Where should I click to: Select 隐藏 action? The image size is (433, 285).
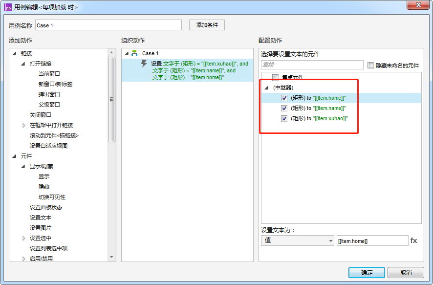click(x=44, y=187)
